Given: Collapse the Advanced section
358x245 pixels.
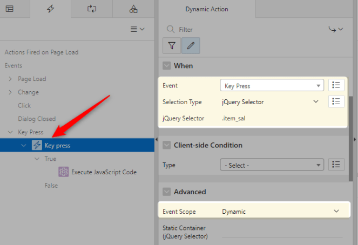Looking at the screenshot, I should [x=166, y=192].
